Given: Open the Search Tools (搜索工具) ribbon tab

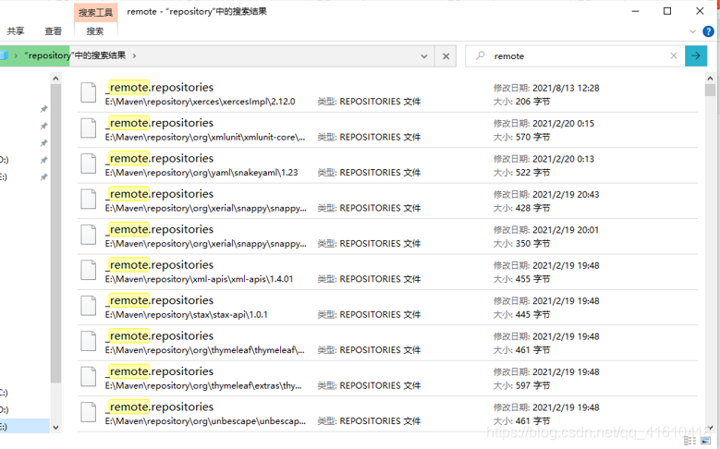Looking at the screenshot, I should pyautogui.click(x=95, y=12).
